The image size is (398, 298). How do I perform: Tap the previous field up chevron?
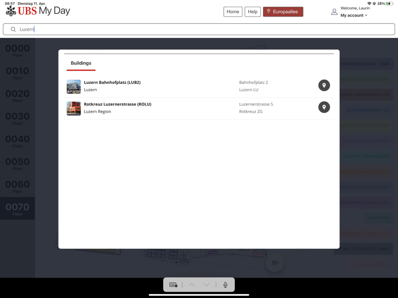(191, 285)
